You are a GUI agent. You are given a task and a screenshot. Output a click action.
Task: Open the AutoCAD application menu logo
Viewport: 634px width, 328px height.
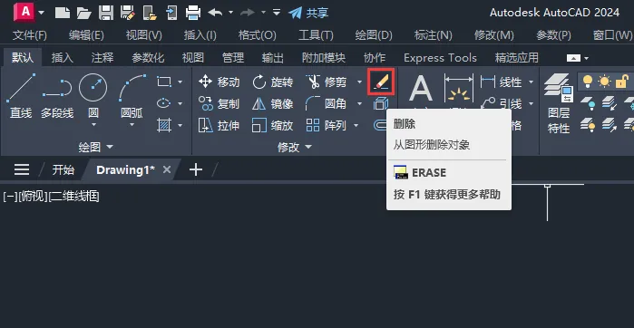(24, 11)
